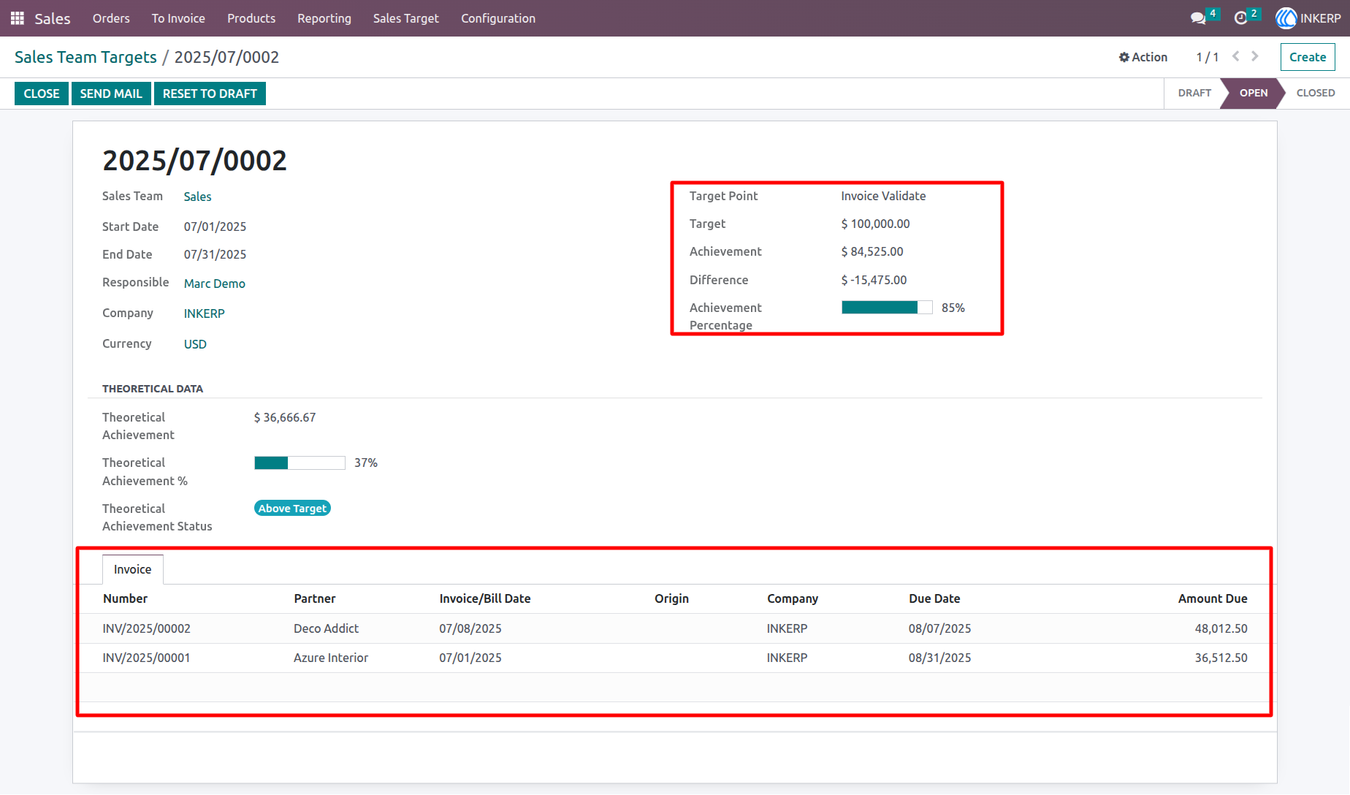Image resolution: width=1350 pixels, height=795 pixels.
Task: Click the Achievement Percentage progress bar
Action: click(887, 308)
